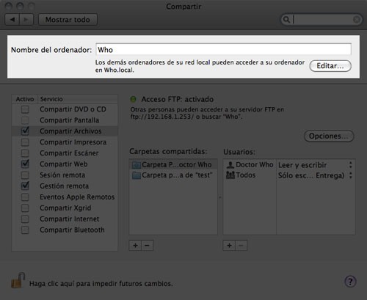
Task: Go back with the left arrow button
Action: pos(12,20)
